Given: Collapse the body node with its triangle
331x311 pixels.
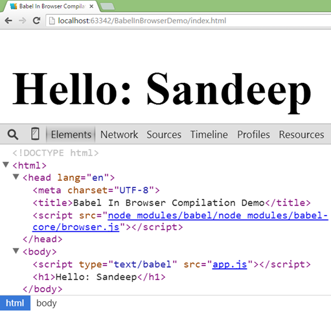Looking at the screenshot, I should click(16, 251).
